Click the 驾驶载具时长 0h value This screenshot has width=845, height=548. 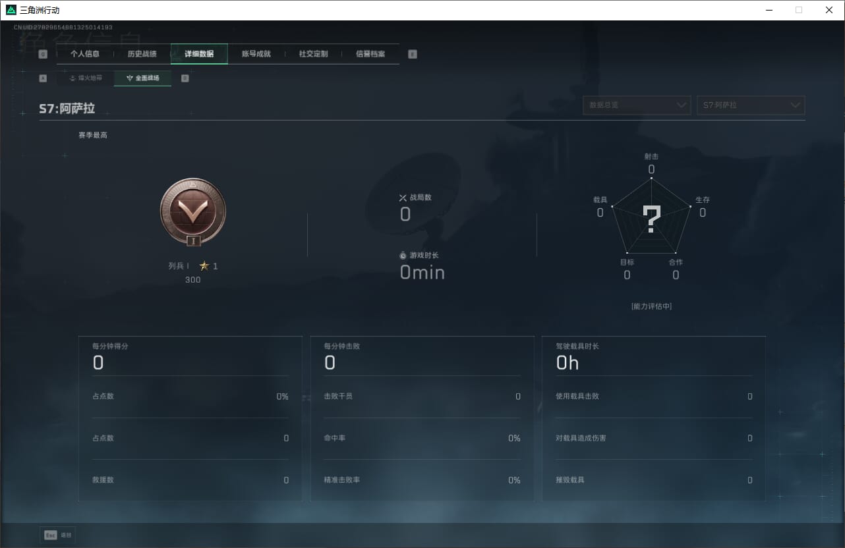(x=568, y=362)
